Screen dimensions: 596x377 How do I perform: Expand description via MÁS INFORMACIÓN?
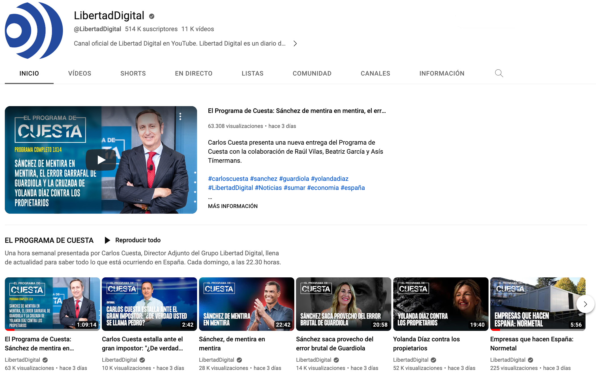[233, 206]
